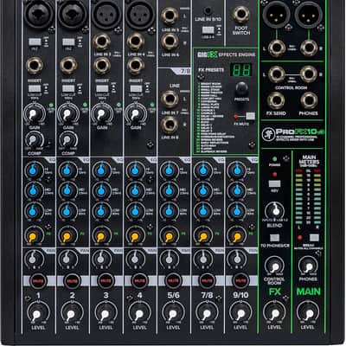Mute channel 4 with its MUTE button
This screenshot has height=346, width=346.
(x=139, y=281)
